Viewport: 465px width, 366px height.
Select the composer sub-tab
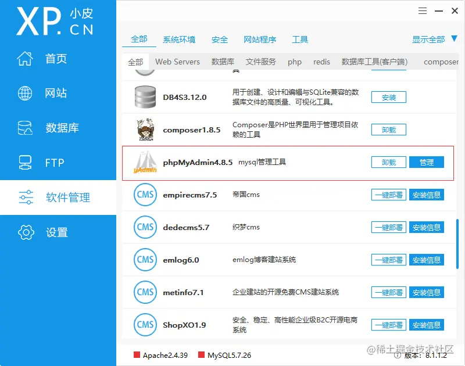click(441, 62)
